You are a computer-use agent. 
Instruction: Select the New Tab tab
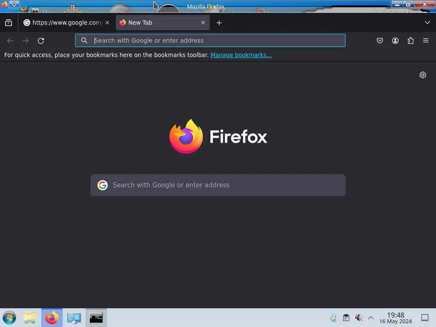click(163, 23)
